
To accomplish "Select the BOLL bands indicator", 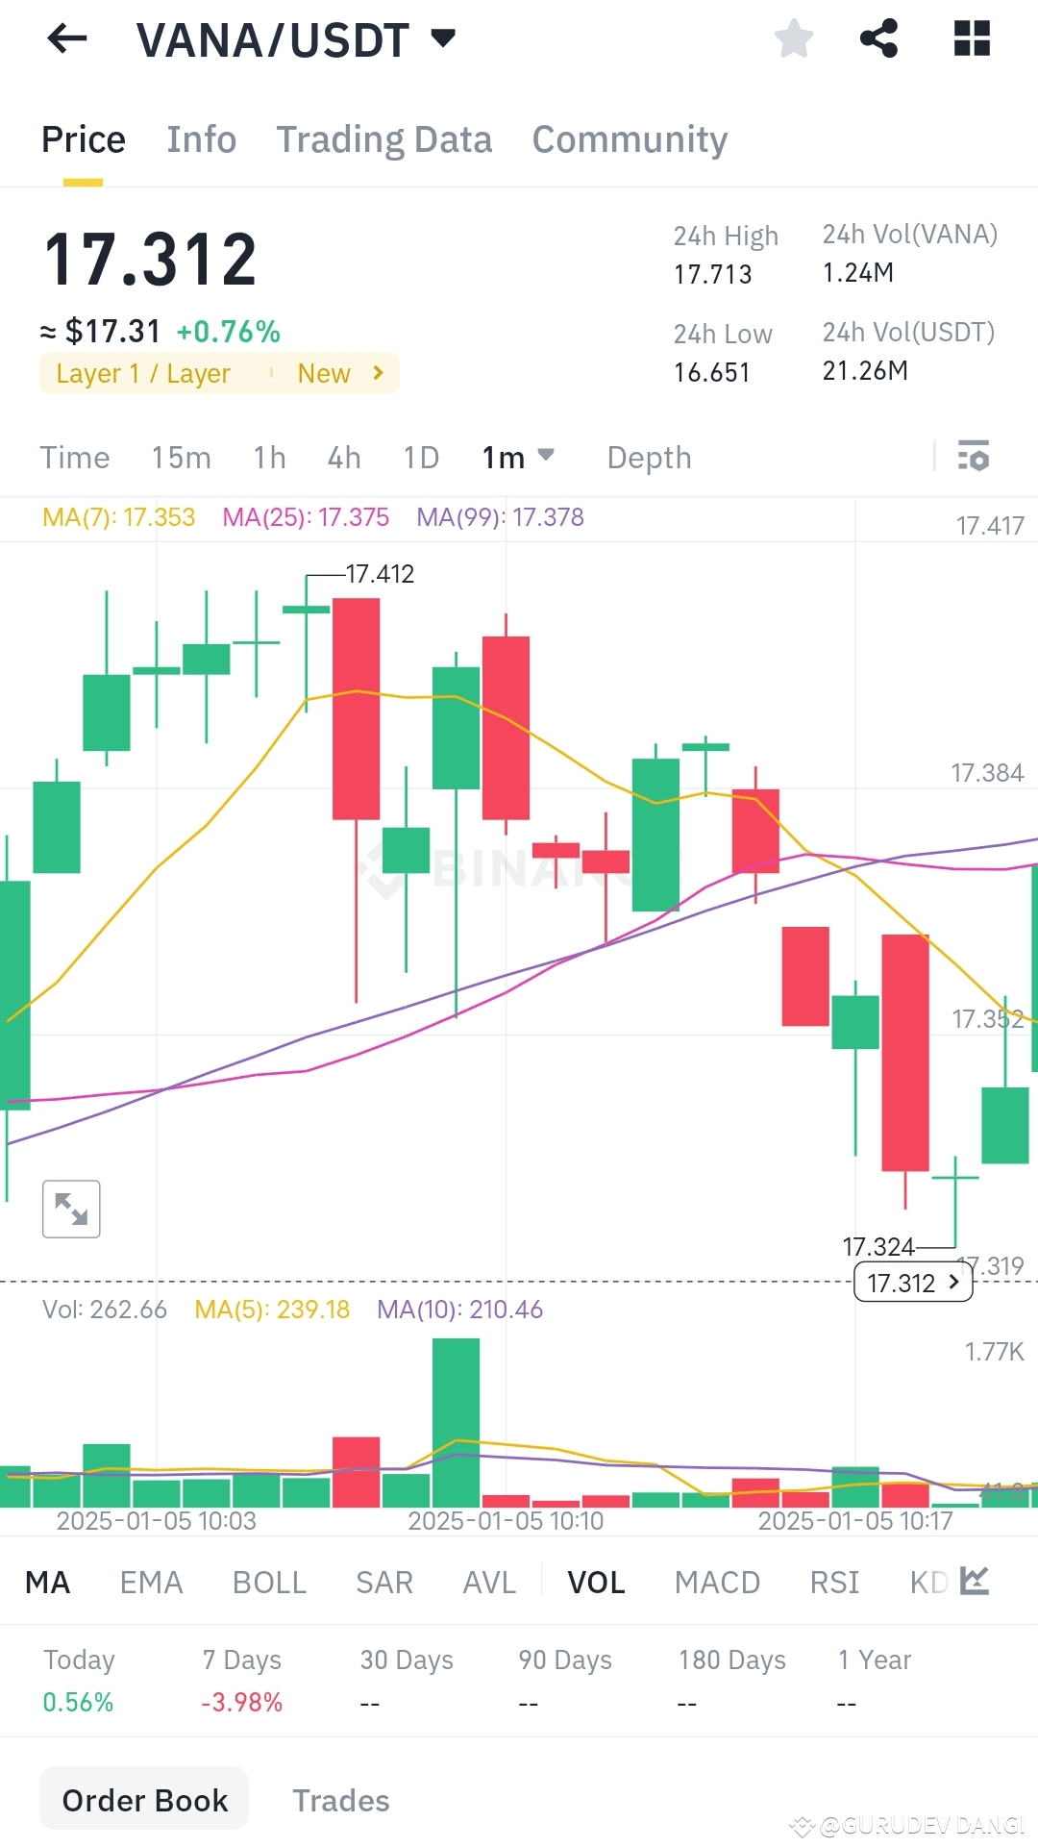I will pyautogui.click(x=269, y=1581).
